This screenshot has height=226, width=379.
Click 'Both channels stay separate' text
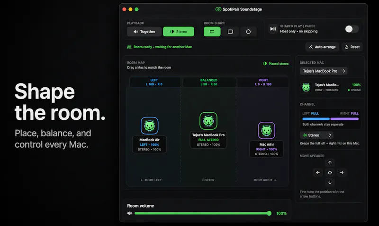[x=323, y=125]
